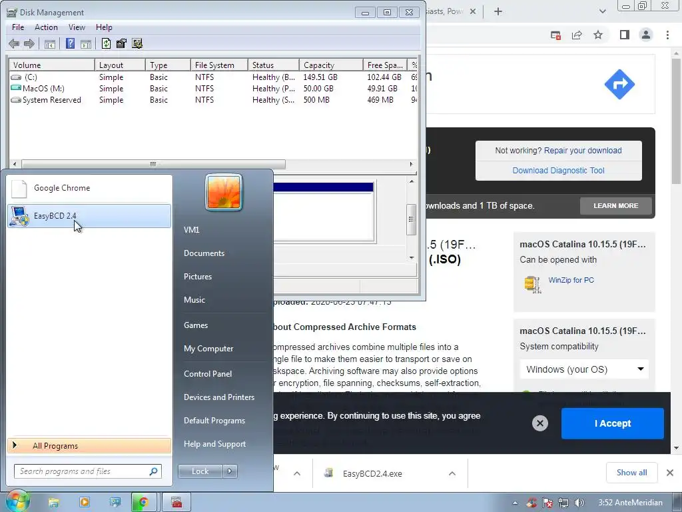The width and height of the screenshot is (682, 512).
Task: Open View menu in Disk Management
Action: pyautogui.click(x=77, y=27)
